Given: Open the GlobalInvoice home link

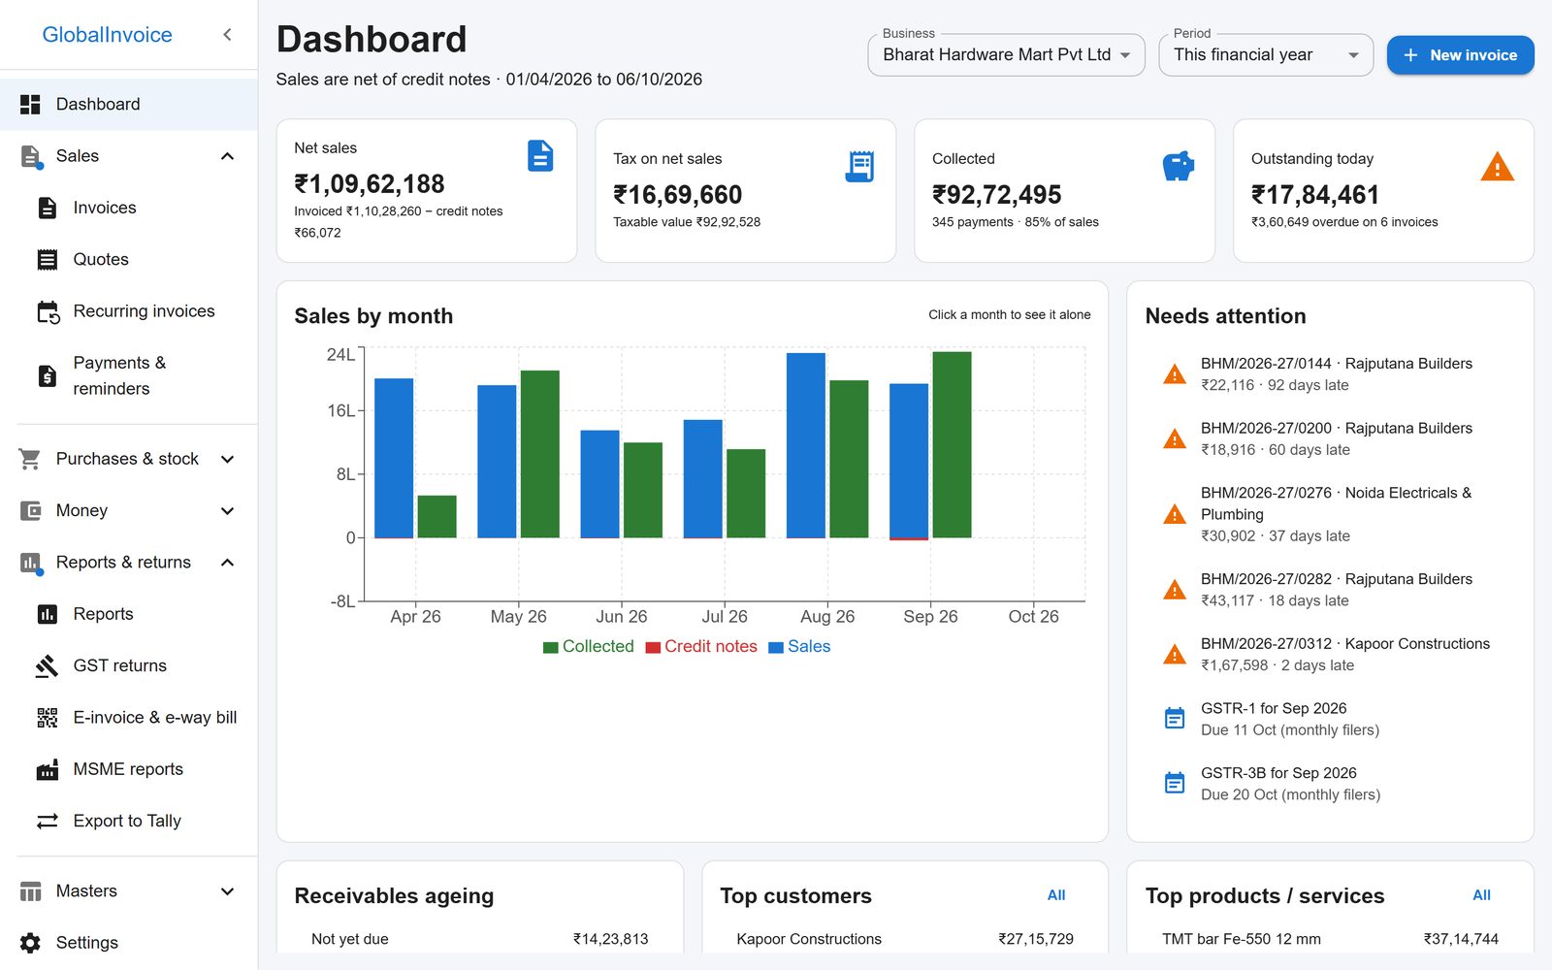Looking at the screenshot, I should (x=107, y=35).
